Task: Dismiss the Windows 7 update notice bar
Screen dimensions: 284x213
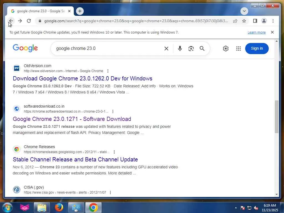Action: [x=272, y=32]
